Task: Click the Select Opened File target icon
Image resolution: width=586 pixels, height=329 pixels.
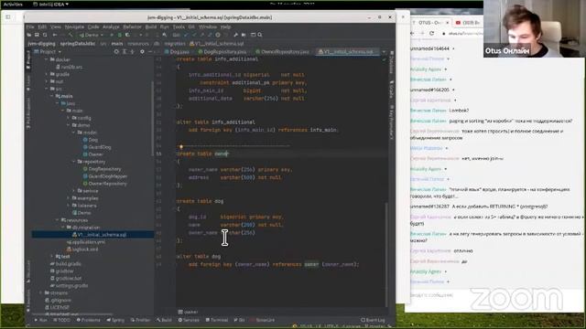Action: 116,51
